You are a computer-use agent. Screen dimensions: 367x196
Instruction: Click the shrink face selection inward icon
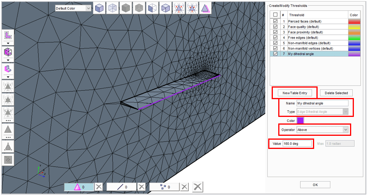tap(192, 8)
